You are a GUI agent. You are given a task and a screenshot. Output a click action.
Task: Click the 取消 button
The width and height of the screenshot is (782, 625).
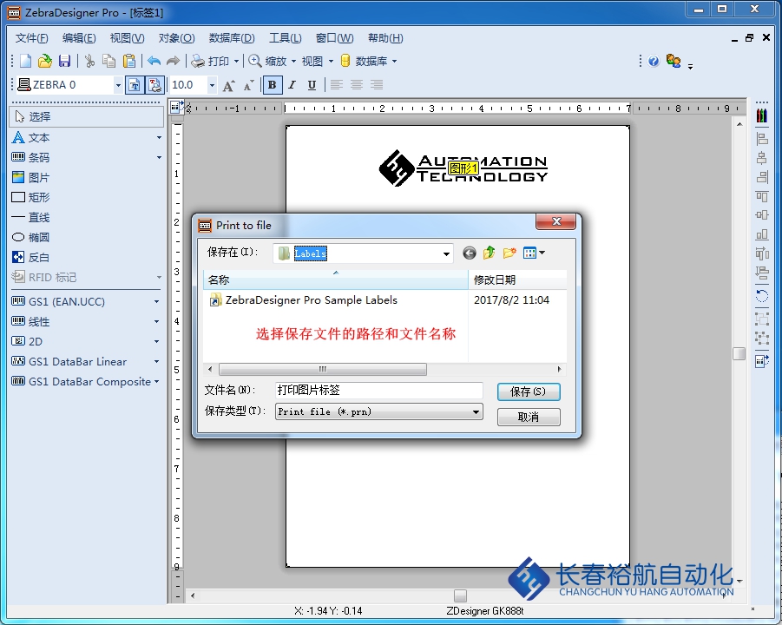click(x=529, y=417)
